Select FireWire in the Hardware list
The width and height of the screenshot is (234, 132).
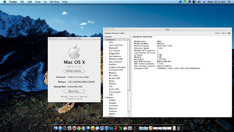(113, 64)
